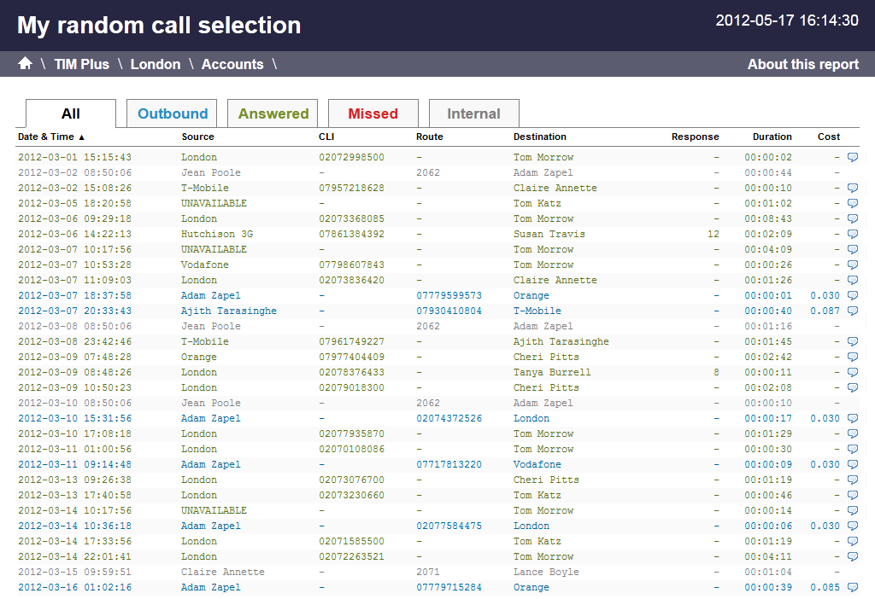Click comment icon on 2012-03-07 18:37:58 row
Viewport: 875px width, 599px height.
tap(852, 295)
